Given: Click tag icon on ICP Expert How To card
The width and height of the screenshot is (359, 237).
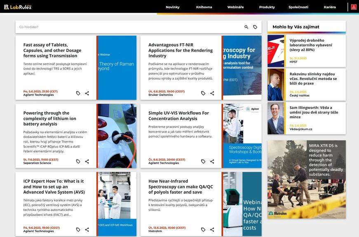Looking at the screenshot, I should [78, 230].
